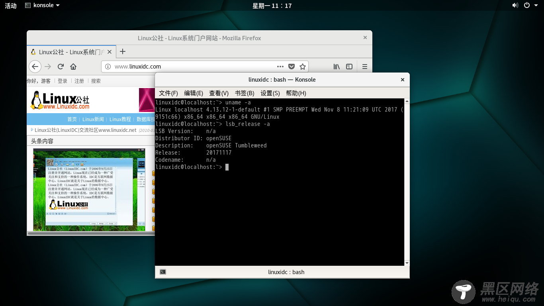
Task: Click the pink banner ad image
Action: click(147, 100)
